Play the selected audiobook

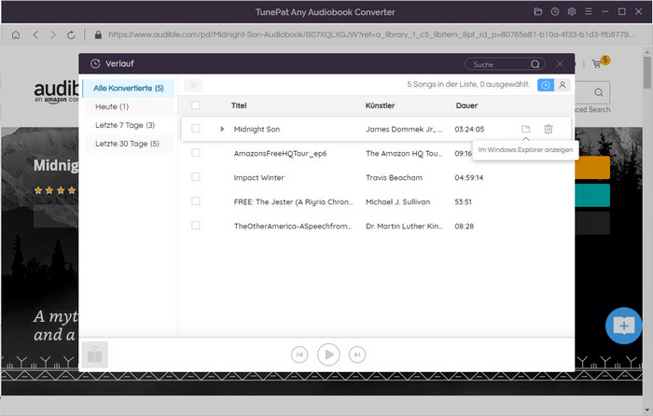[328, 354]
